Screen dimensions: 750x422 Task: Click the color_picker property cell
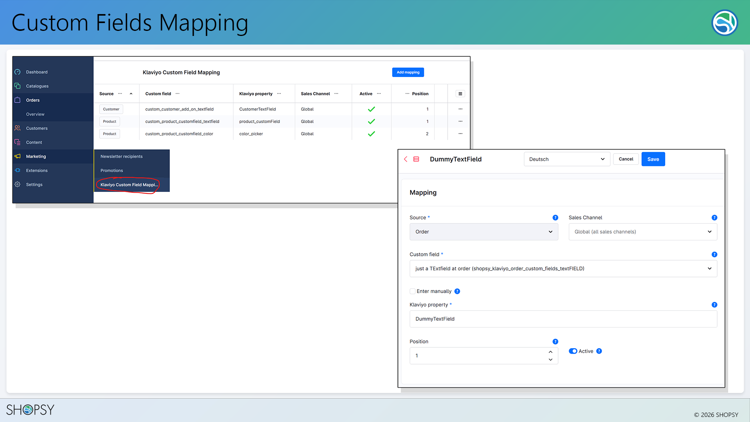tap(251, 134)
